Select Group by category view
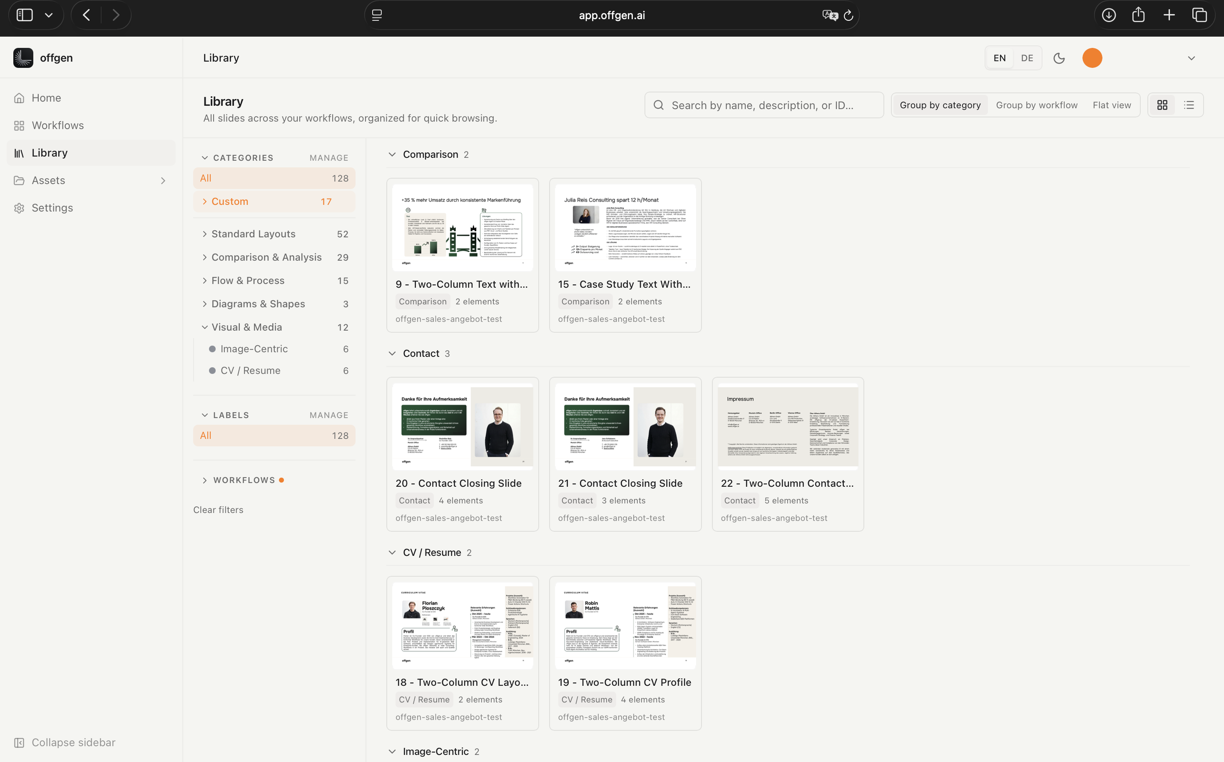This screenshot has width=1224, height=762. pyautogui.click(x=940, y=105)
